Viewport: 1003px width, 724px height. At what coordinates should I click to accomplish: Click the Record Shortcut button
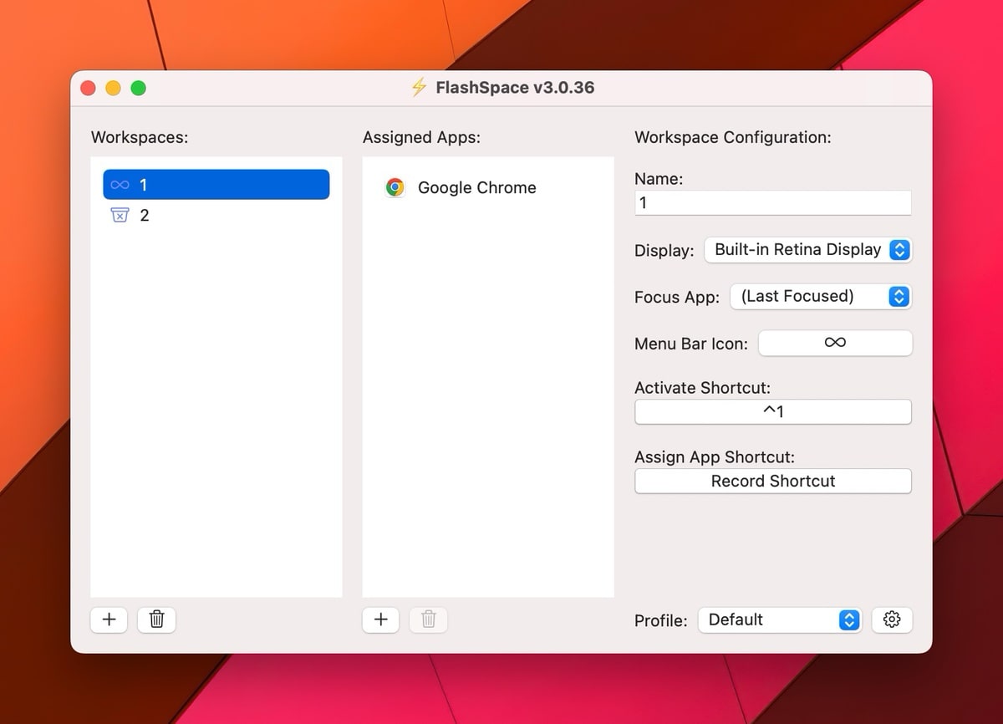pyautogui.click(x=772, y=482)
